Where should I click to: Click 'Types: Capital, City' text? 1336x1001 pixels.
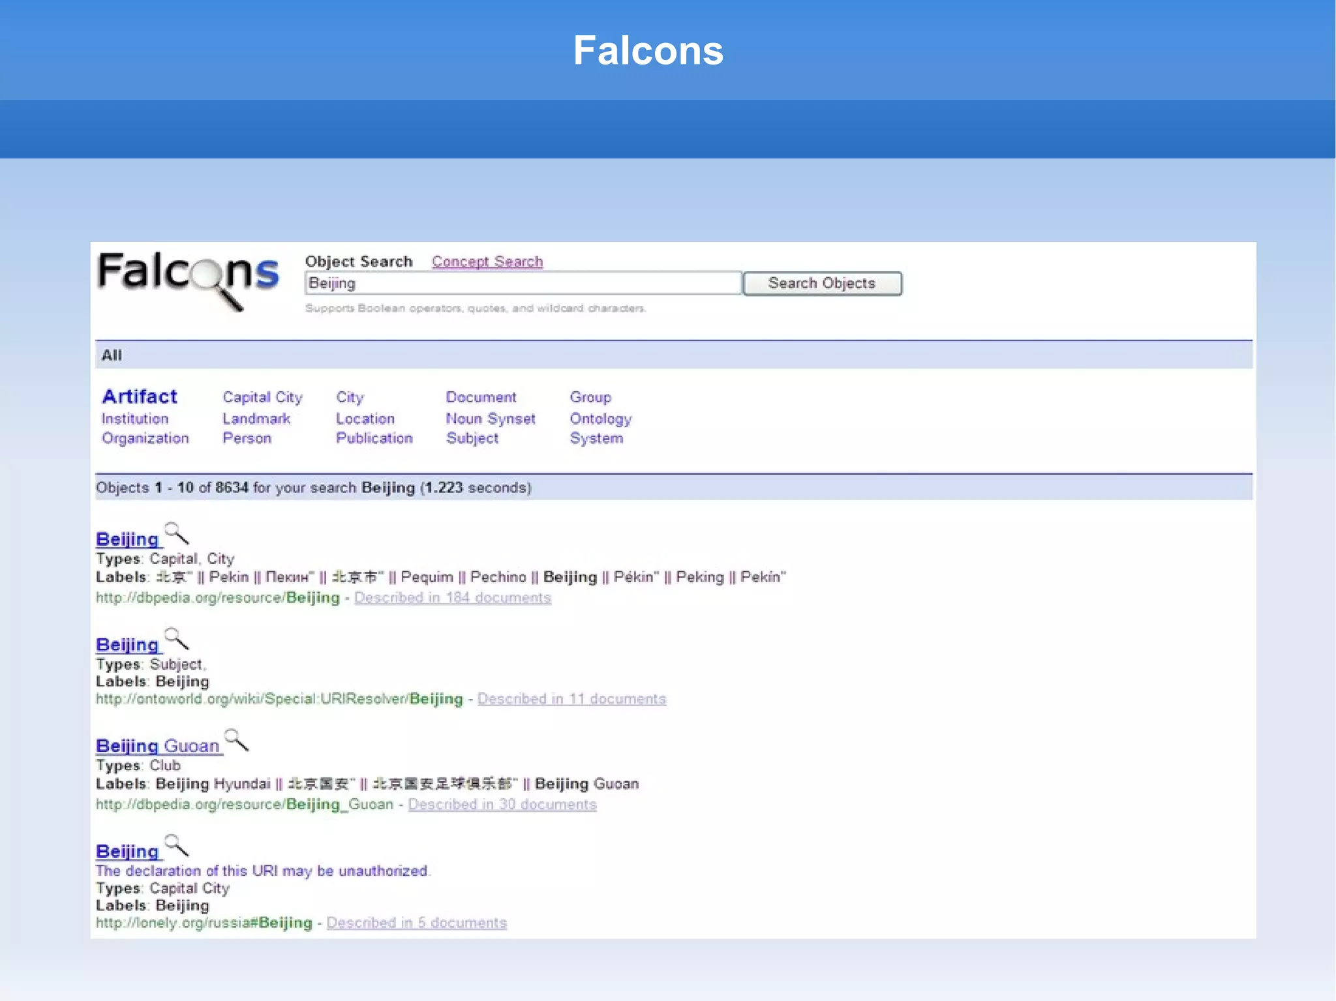pyautogui.click(x=165, y=559)
